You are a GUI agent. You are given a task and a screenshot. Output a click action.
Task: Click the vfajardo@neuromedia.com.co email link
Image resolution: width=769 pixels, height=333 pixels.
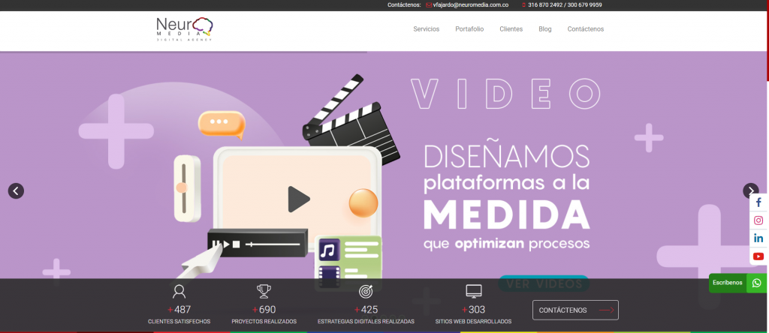pos(471,5)
